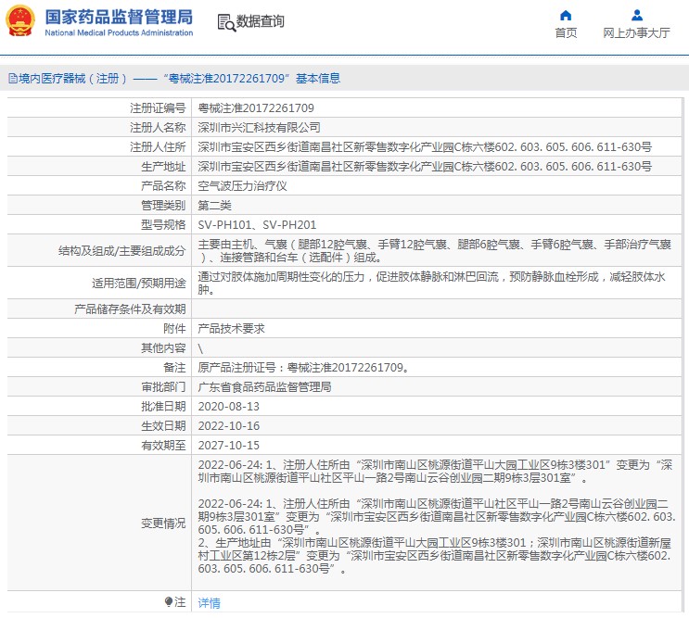The image size is (689, 618).
Task: Select expiry date 2027-10-15
Action: (x=228, y=446)
